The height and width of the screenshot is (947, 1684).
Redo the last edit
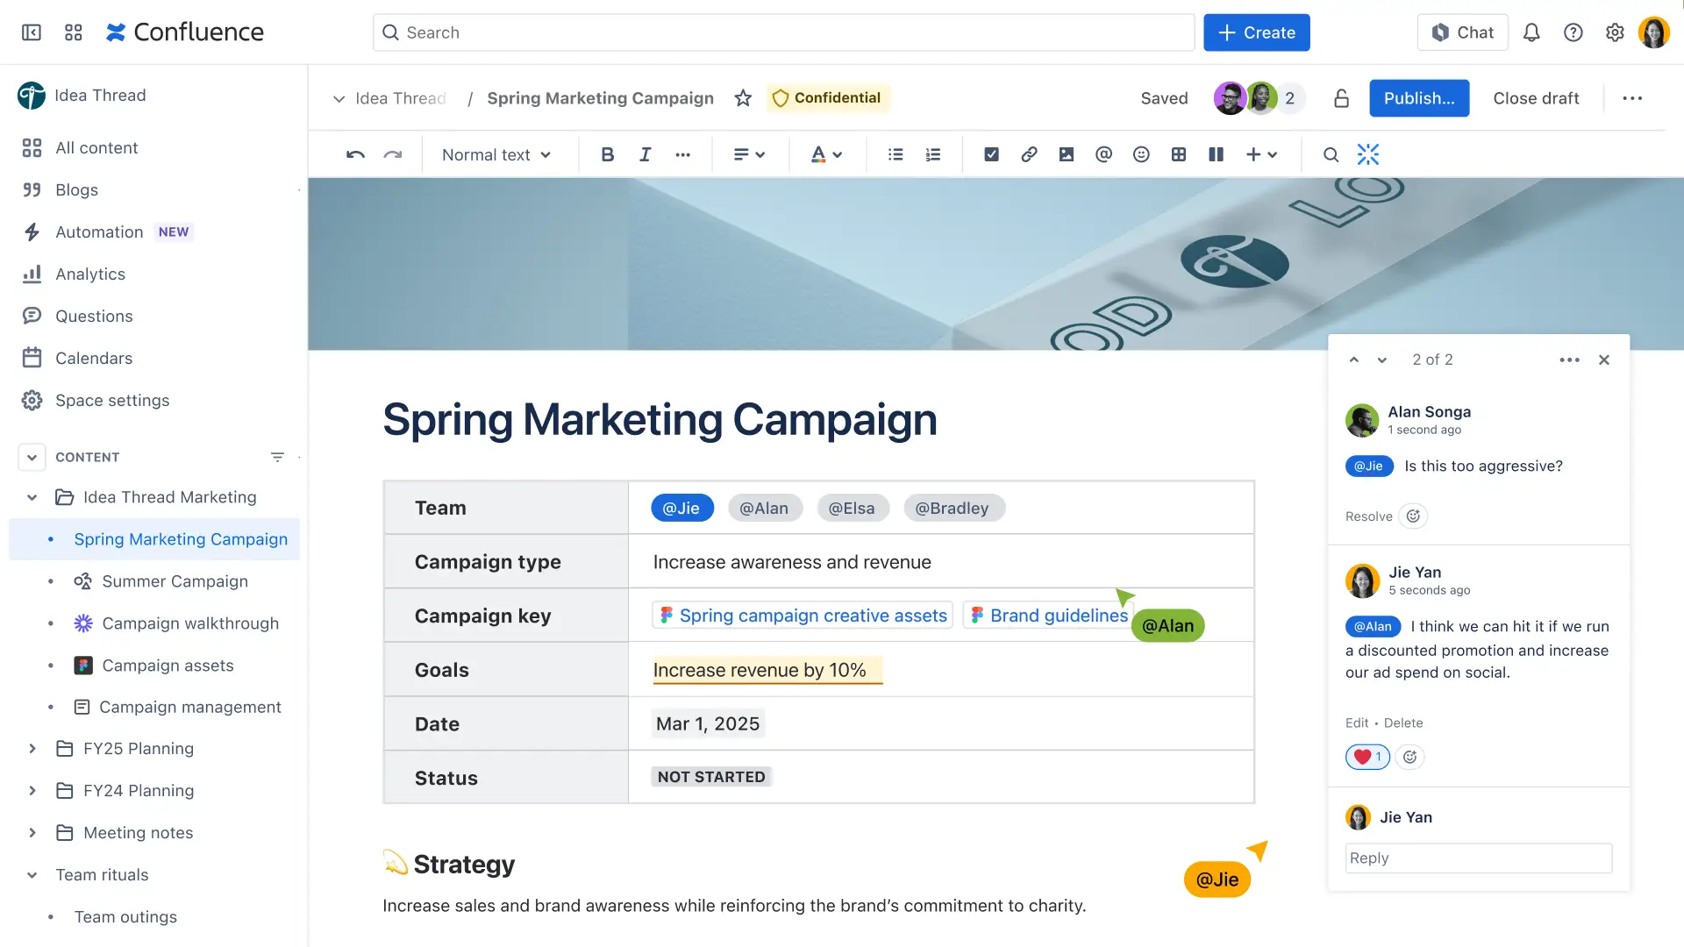coord(393,154)
